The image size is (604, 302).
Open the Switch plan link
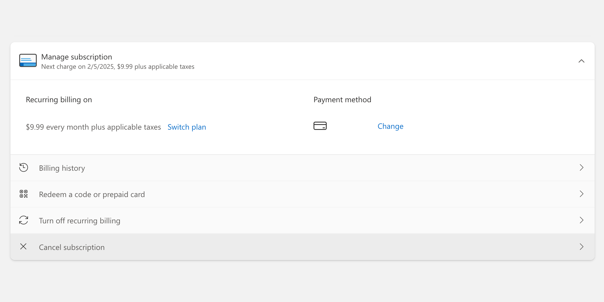[x=187, y=127]
